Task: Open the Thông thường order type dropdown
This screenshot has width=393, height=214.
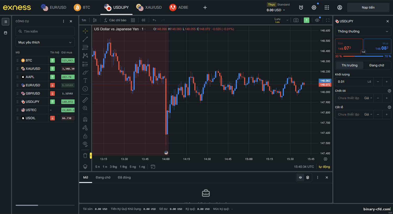Action: (x=363, y=31)
